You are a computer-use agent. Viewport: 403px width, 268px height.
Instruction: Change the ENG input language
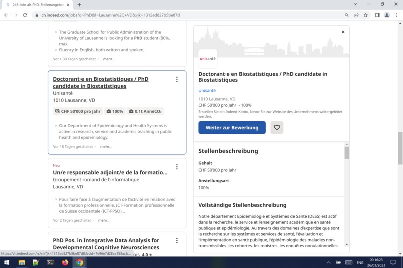(x=360, y=262)
